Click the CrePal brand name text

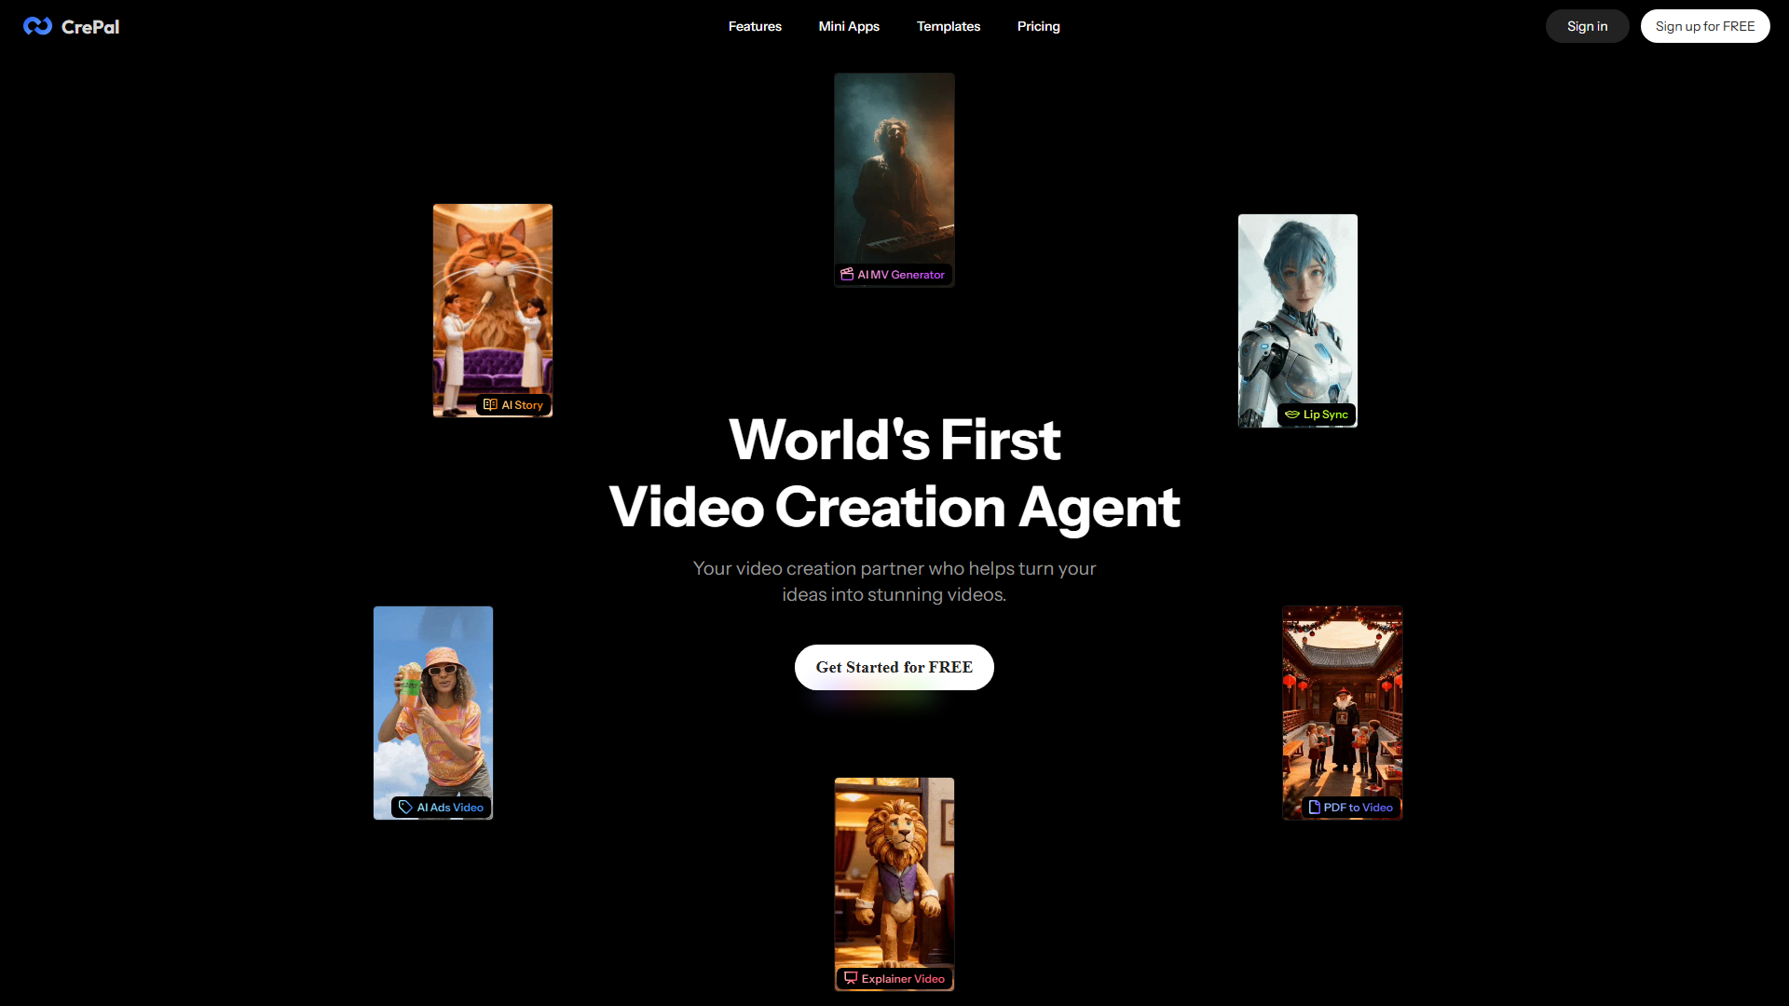click(x=90, y=27)
